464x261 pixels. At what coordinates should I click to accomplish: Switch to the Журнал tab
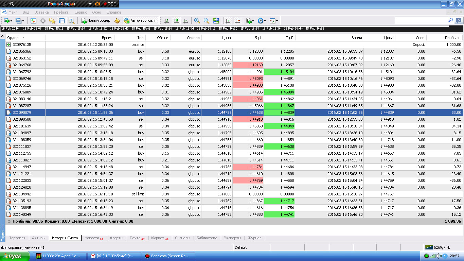point(255,238)
